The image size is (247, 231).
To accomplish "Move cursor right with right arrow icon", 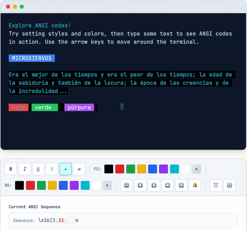I will click(x=181, y=185).
